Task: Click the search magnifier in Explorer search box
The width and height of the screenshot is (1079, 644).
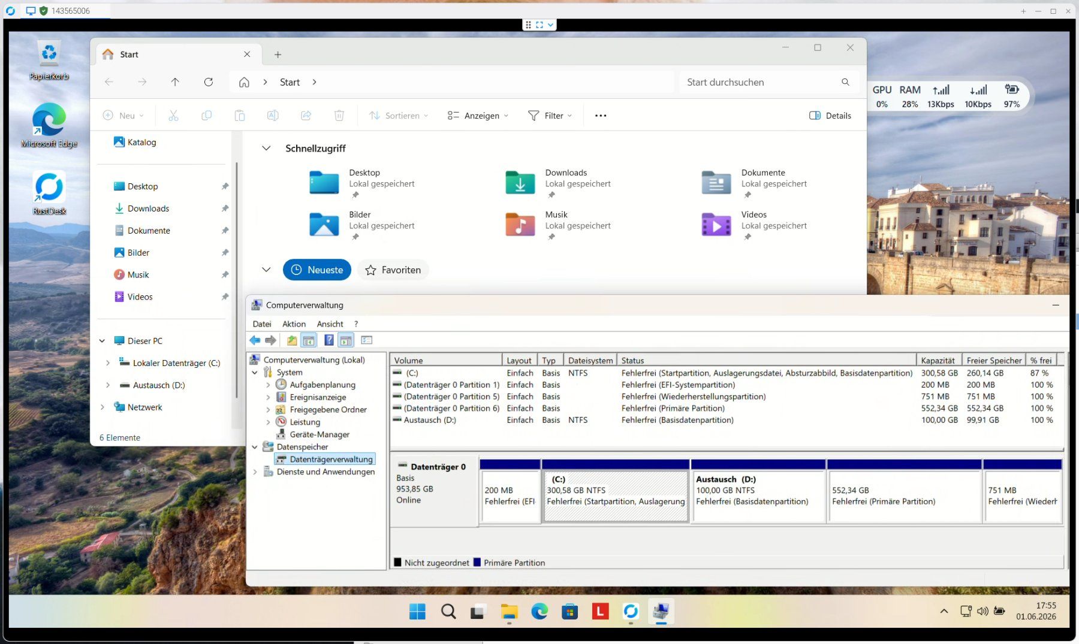Action: [x=845, y=82]
